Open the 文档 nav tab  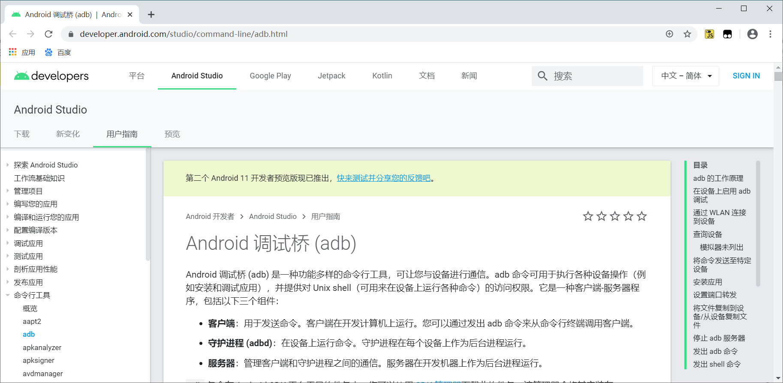point(427,76)
